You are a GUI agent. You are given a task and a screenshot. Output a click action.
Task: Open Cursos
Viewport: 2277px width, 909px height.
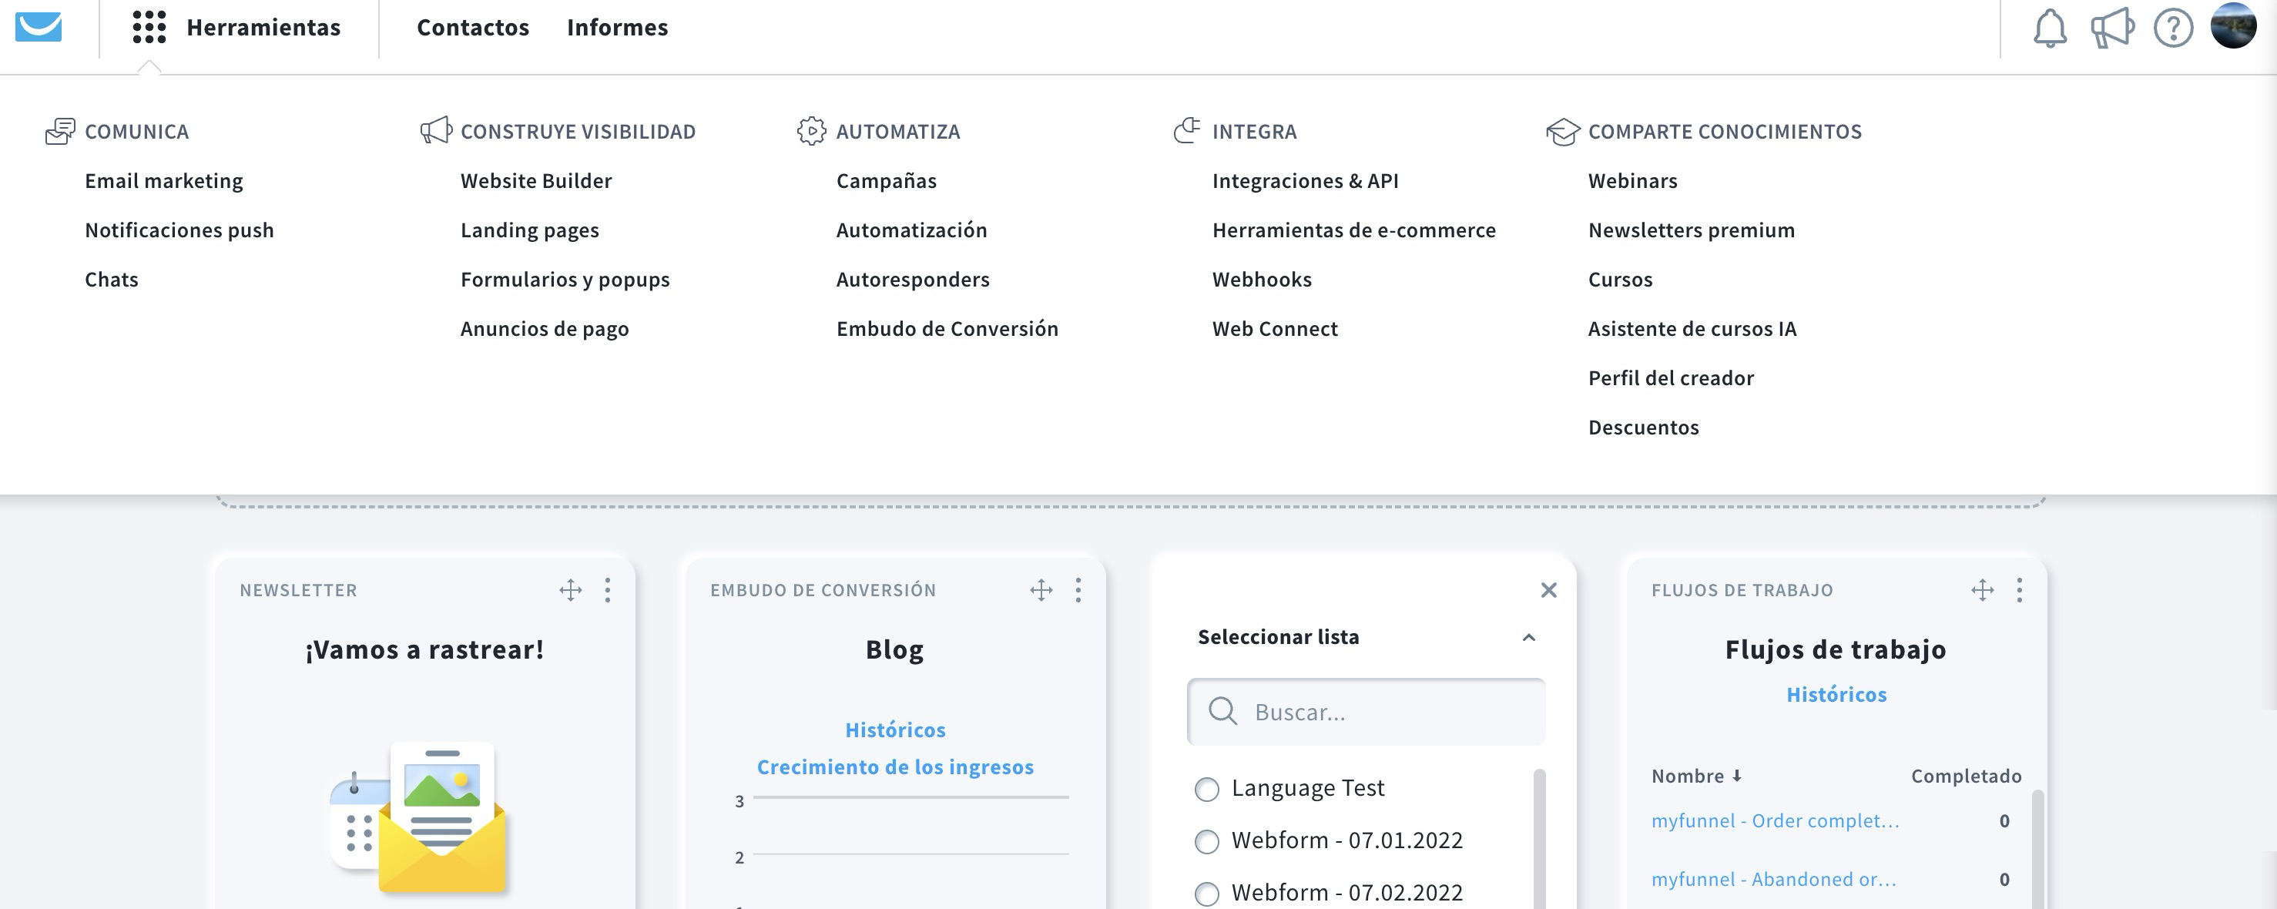1620,280
